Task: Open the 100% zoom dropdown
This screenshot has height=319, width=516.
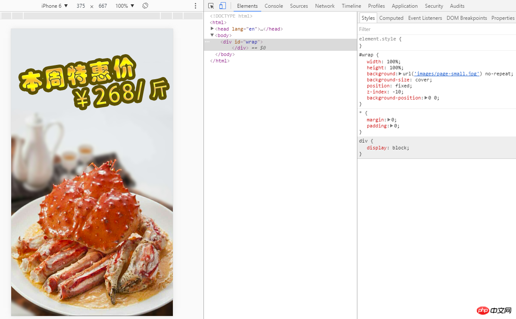Action: click(x=125, y=6)
